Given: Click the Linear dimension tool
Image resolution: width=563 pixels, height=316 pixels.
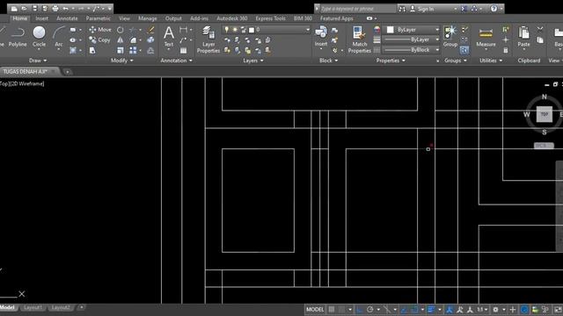Looking at the screenshot, I should point(184,30).
